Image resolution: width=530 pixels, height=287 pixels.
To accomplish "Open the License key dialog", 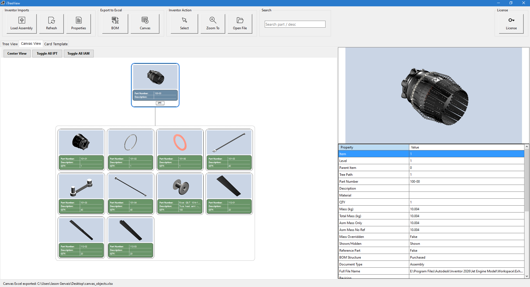I will pos(511,24).
